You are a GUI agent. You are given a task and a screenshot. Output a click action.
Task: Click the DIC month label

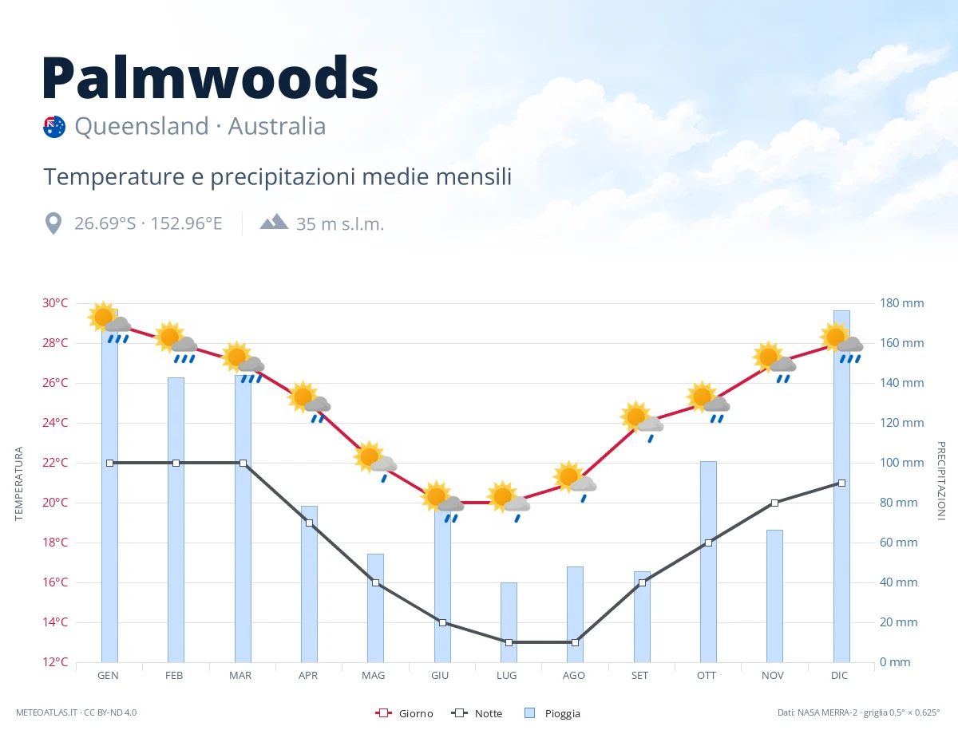[x=840, y=675]
